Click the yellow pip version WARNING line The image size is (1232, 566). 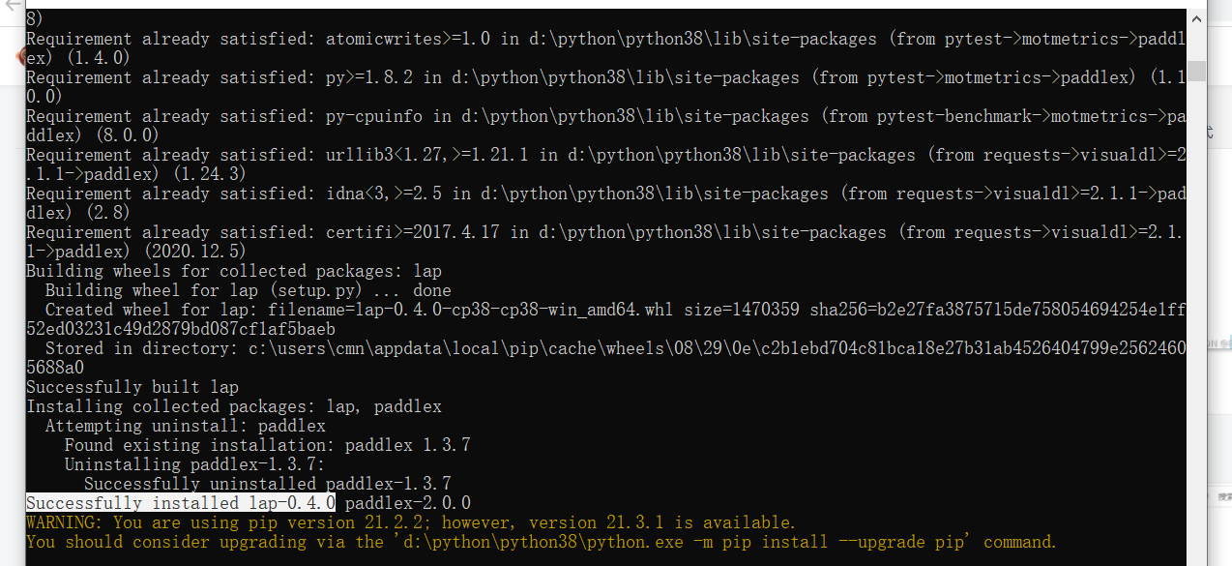(x=406, y=522)
